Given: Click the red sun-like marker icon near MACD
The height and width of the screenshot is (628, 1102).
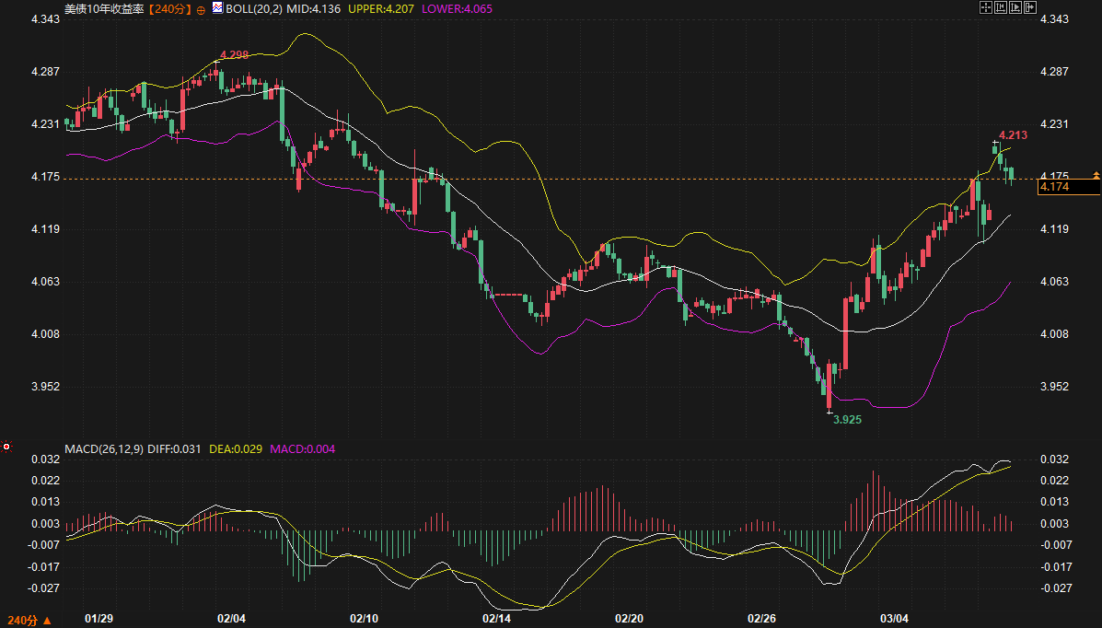Looking at the screenshot, I should (6, 447).
